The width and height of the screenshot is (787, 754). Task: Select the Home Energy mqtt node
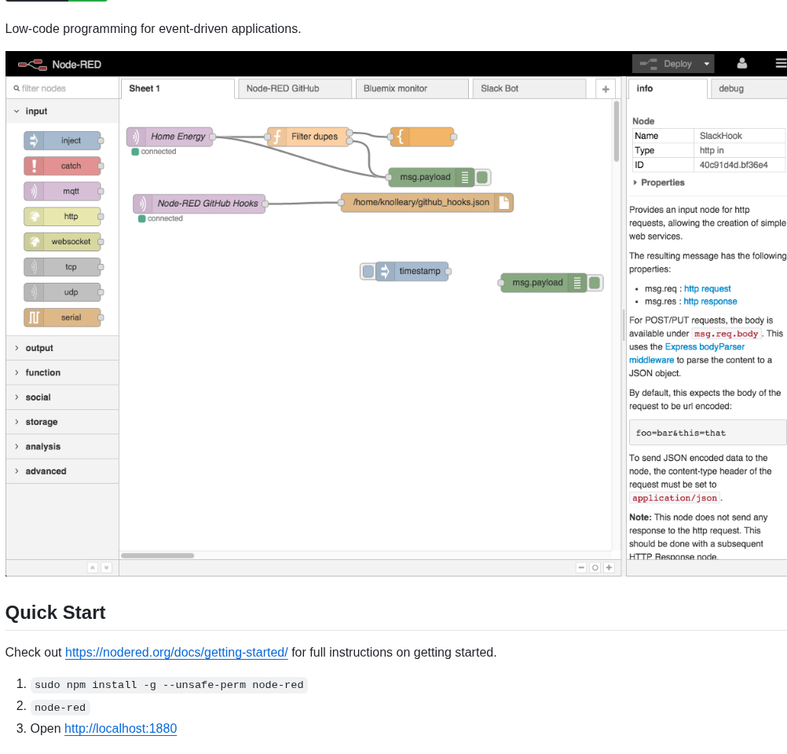pyautogui.click(x=170, y=137)
